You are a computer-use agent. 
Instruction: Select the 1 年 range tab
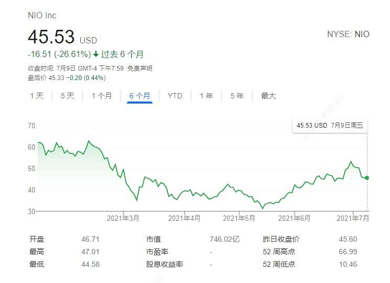tap(207, 96)
